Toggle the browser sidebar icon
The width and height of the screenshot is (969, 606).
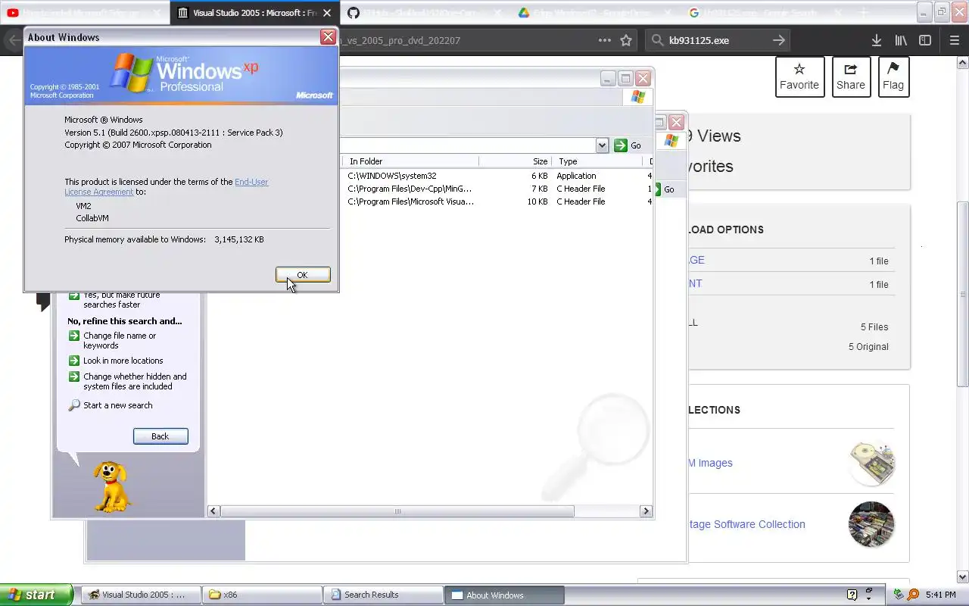[925, 40]
